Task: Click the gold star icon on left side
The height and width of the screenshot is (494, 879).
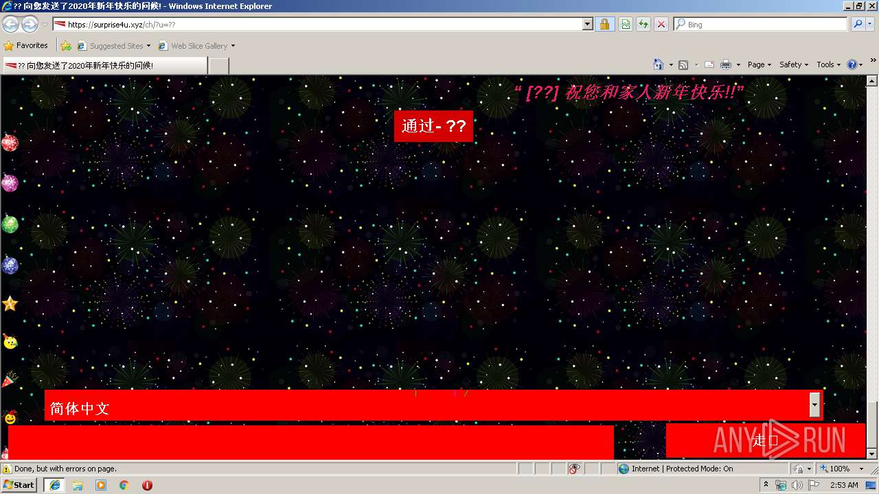Action: pyautogui.click(x=10, y=303)
